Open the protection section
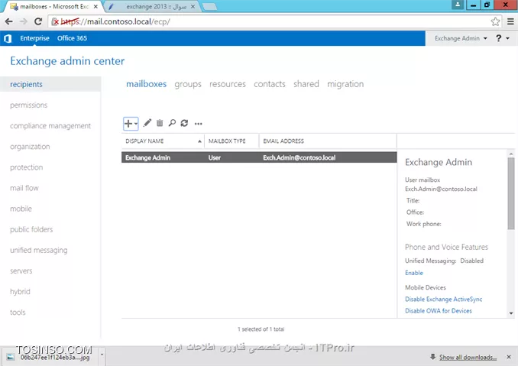The image size is (518, 366). (x=27, y=167)
